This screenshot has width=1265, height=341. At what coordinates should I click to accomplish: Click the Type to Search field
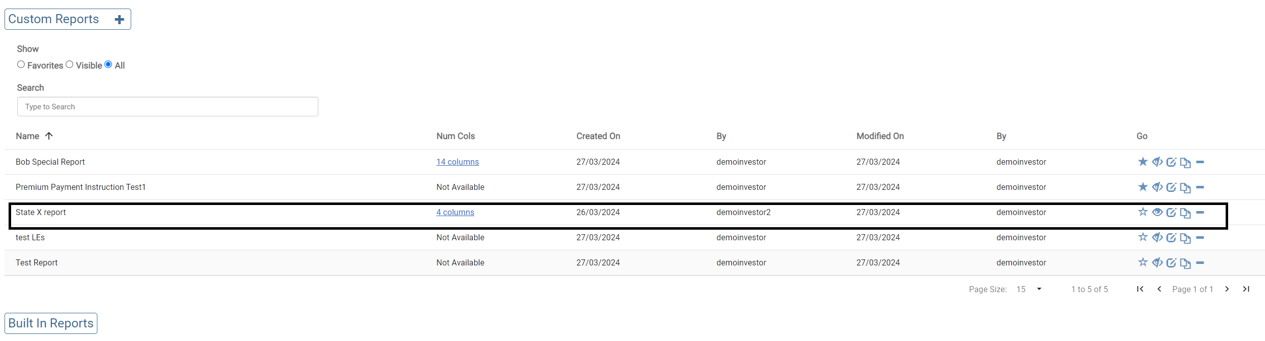(x=168, y=107)
